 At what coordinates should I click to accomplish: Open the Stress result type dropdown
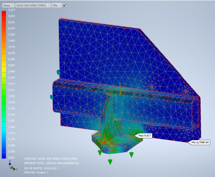coord(8,5)
